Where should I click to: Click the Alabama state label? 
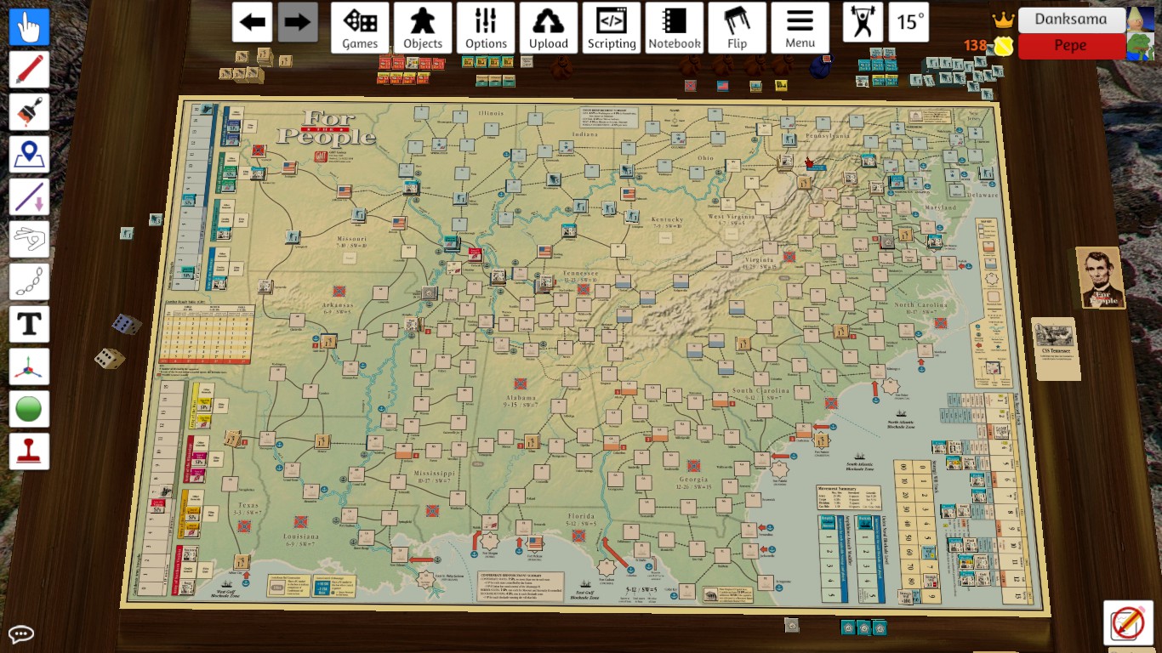(x=520, y=399)
